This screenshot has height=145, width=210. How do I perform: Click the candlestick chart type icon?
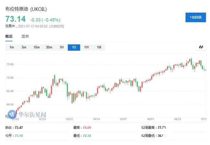(x=201, y=47)
